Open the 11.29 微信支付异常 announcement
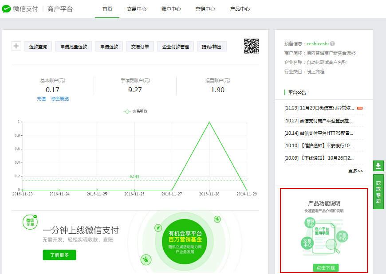Screen dimensions: 386x274 [319, 108]
